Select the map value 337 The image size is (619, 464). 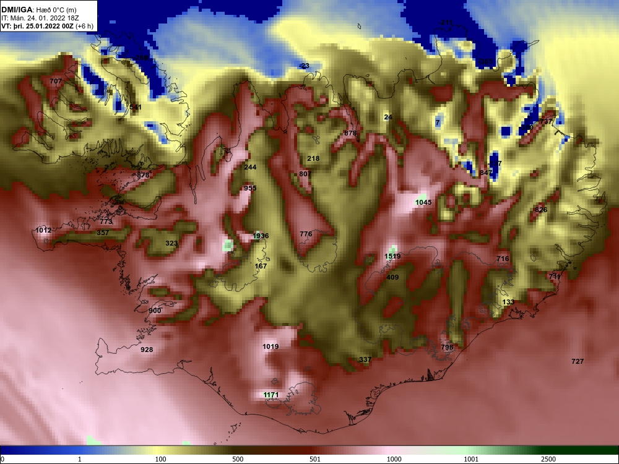pos(365,359)
